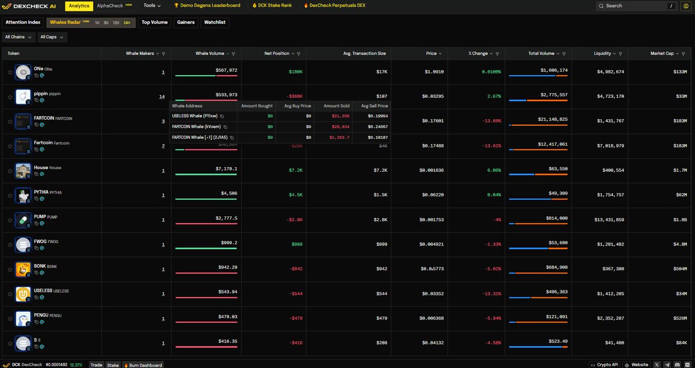
Task: Copy the ONe token contract address
Action: (x=36, y=75)
